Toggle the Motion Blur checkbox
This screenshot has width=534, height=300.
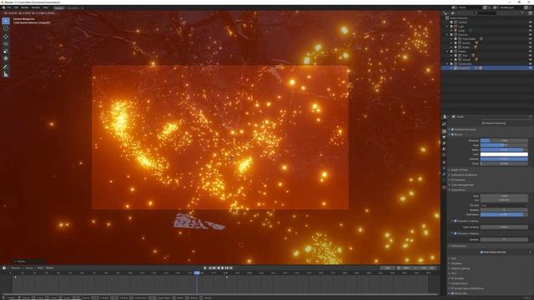452,293
